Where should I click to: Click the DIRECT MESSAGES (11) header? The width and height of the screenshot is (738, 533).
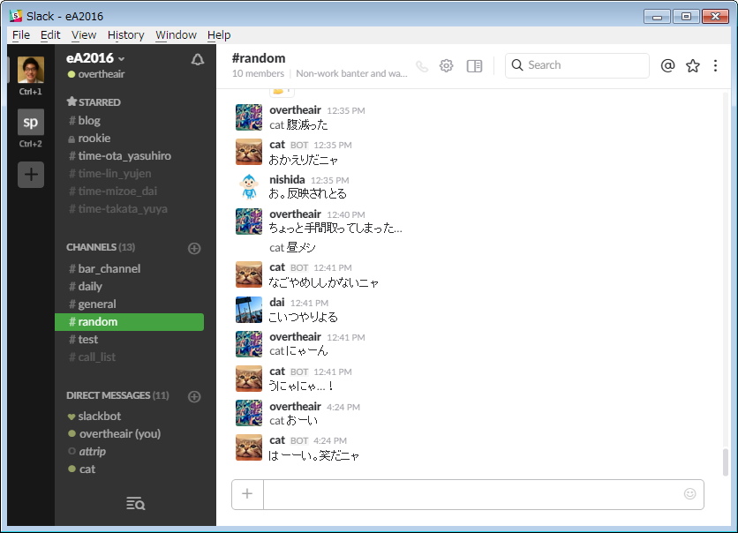click(117, 395)
